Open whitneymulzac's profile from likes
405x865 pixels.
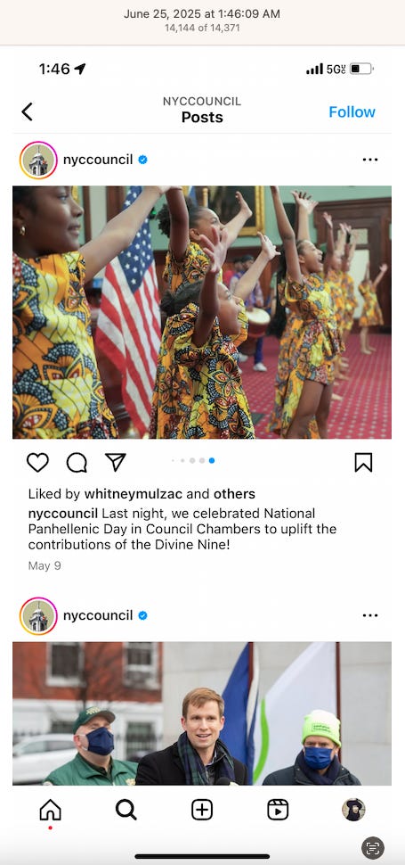[147, 494]
